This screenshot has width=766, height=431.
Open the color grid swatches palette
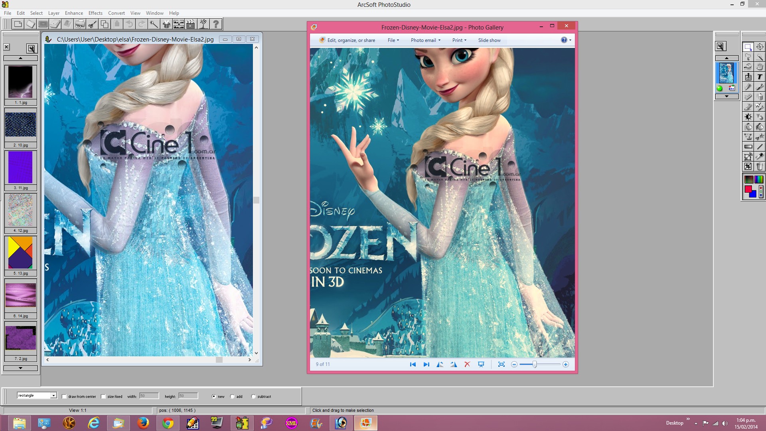pyautogui.click(x=749, y=179)
